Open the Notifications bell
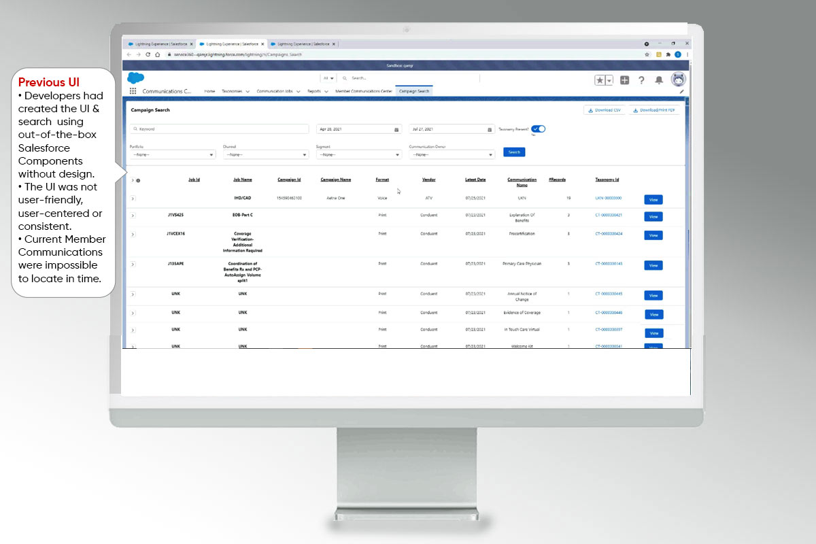The height and width of the screenshot is (544, 816). point(659,80)
